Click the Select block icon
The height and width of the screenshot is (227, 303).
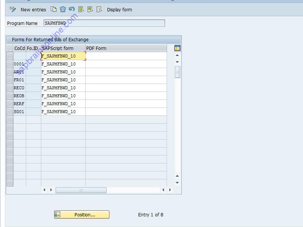tap(90, 9)
